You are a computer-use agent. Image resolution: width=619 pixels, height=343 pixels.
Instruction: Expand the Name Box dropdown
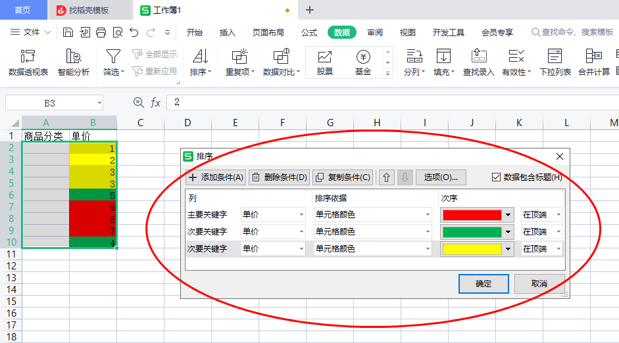tap(99, 103)
